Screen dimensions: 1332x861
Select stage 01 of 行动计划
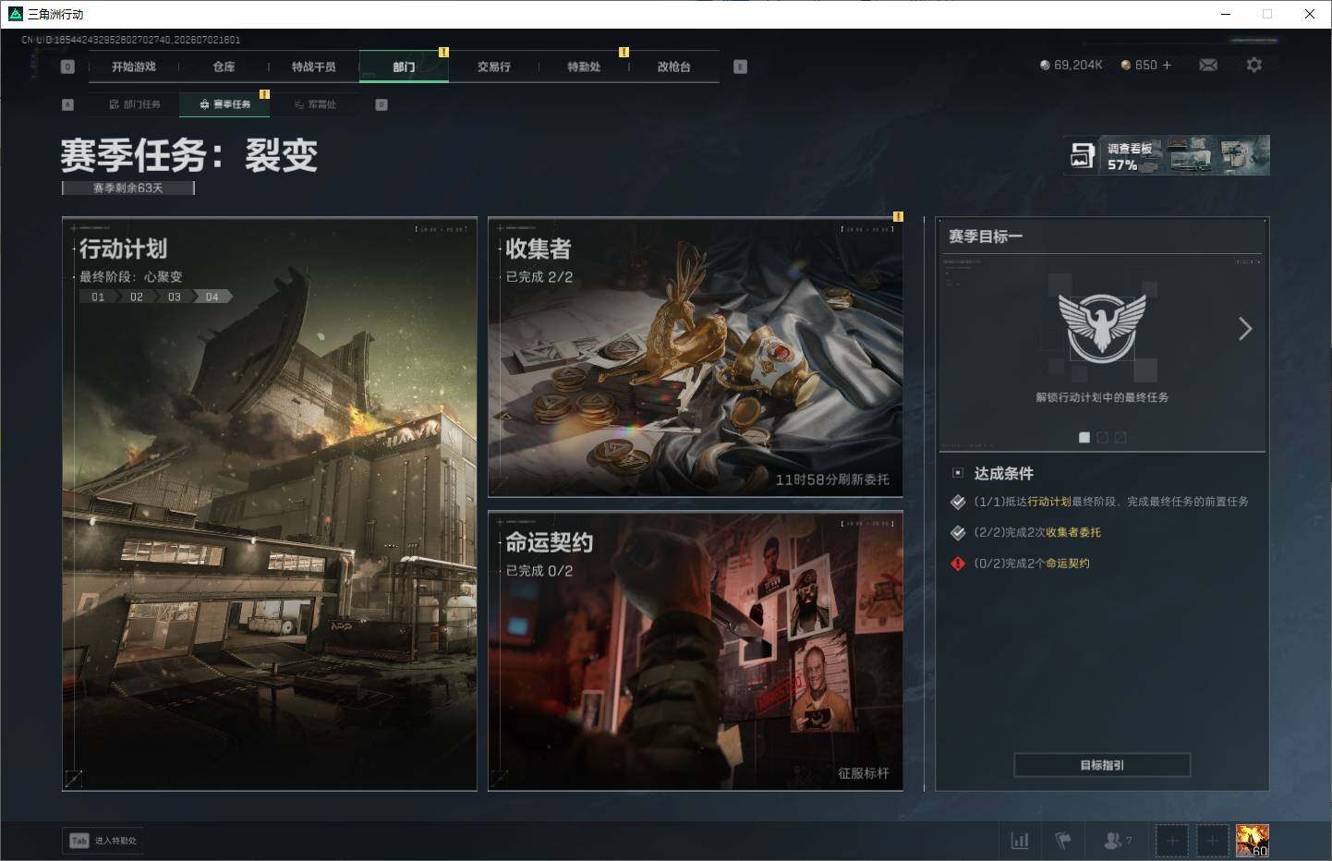click(98, 297)
